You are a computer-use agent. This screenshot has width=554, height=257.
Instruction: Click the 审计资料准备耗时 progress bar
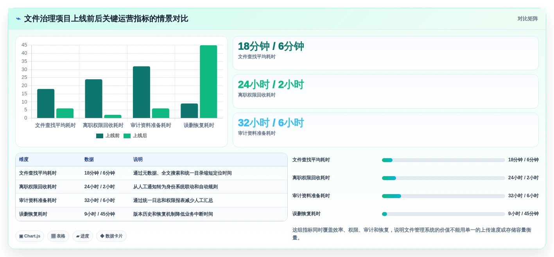[x=443, y=196]
